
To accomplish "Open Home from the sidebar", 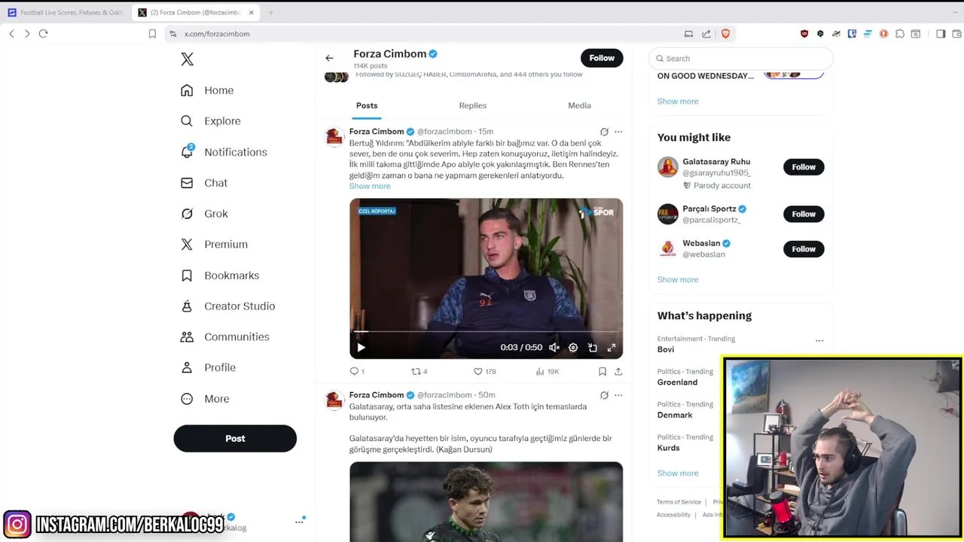I will [207, 90].
